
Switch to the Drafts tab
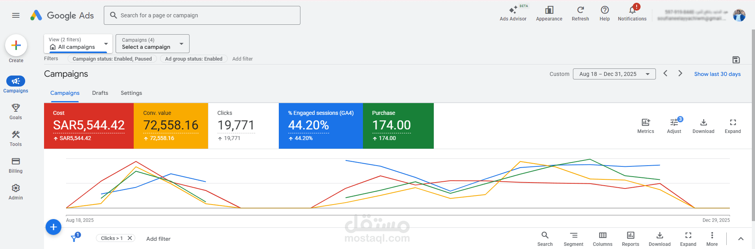click(100, 93)
